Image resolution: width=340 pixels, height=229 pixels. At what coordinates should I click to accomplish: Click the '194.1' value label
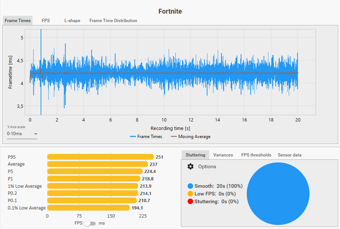pyautogui.click(x=137, y=208)
